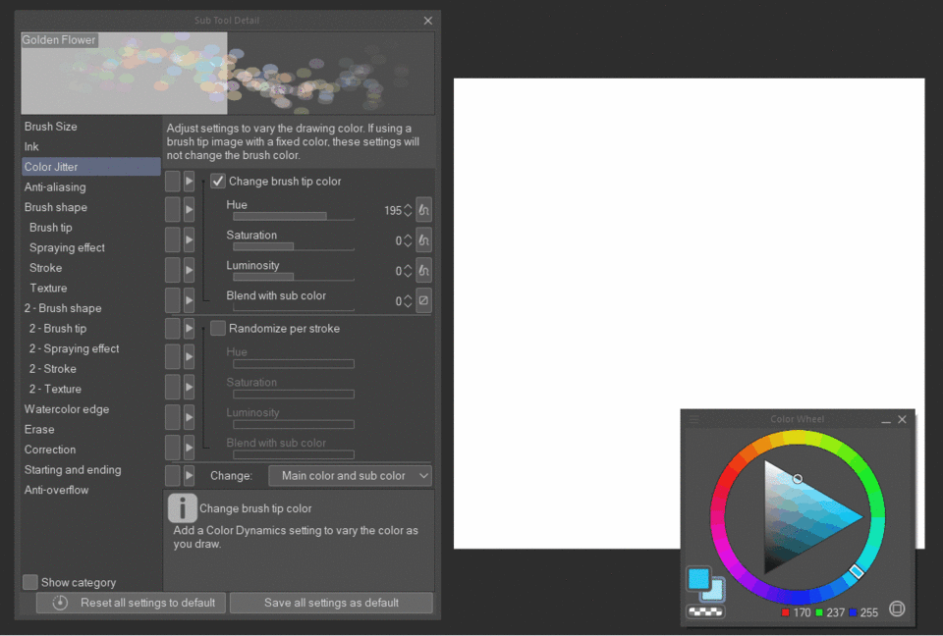Click the blue RGB value 255
This screenshot has width=943, height=636.
coord(869,612)
